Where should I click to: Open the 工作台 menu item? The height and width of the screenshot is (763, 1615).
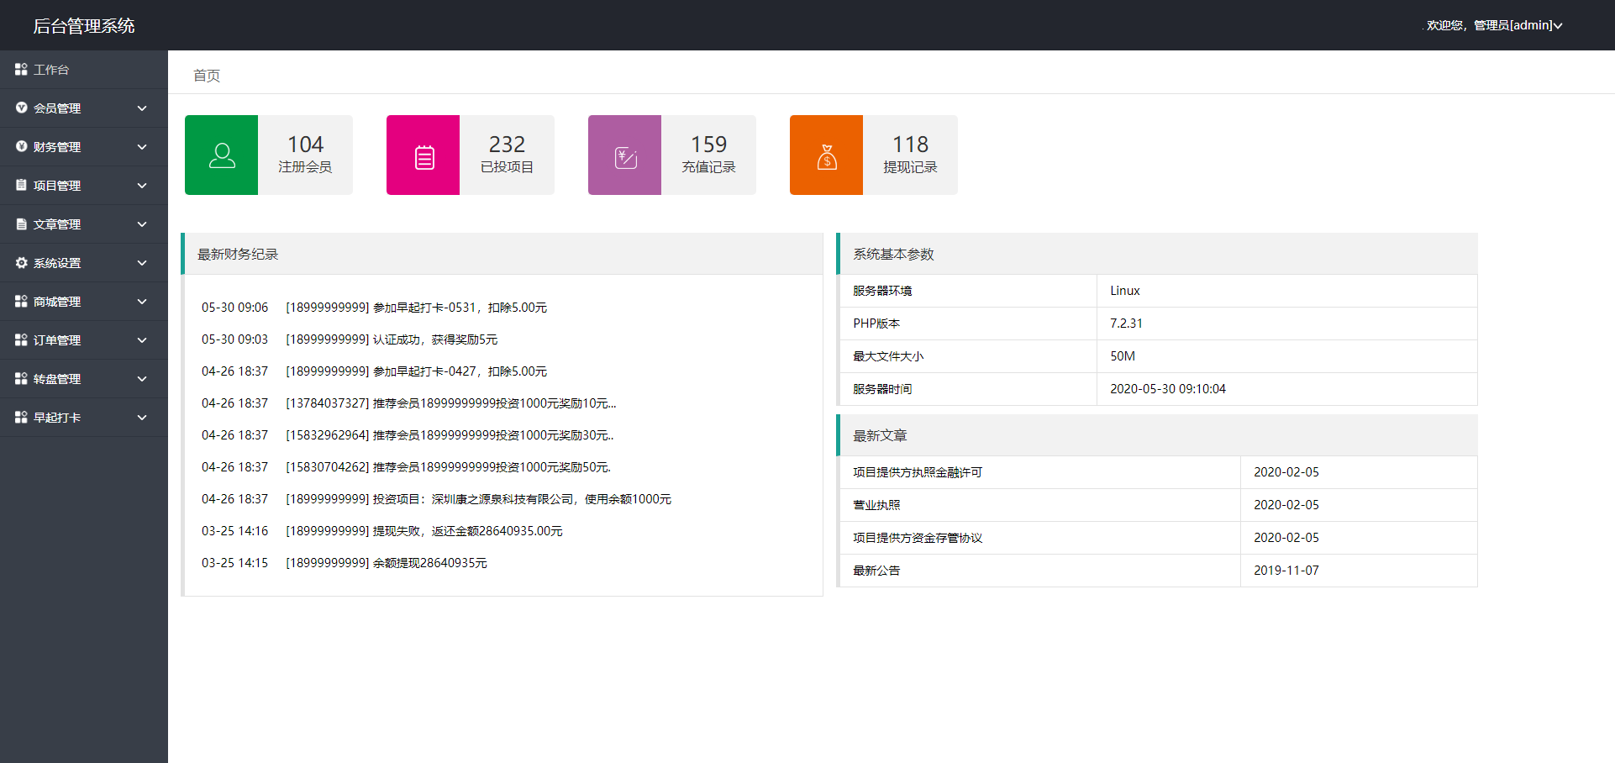point(84,70)
